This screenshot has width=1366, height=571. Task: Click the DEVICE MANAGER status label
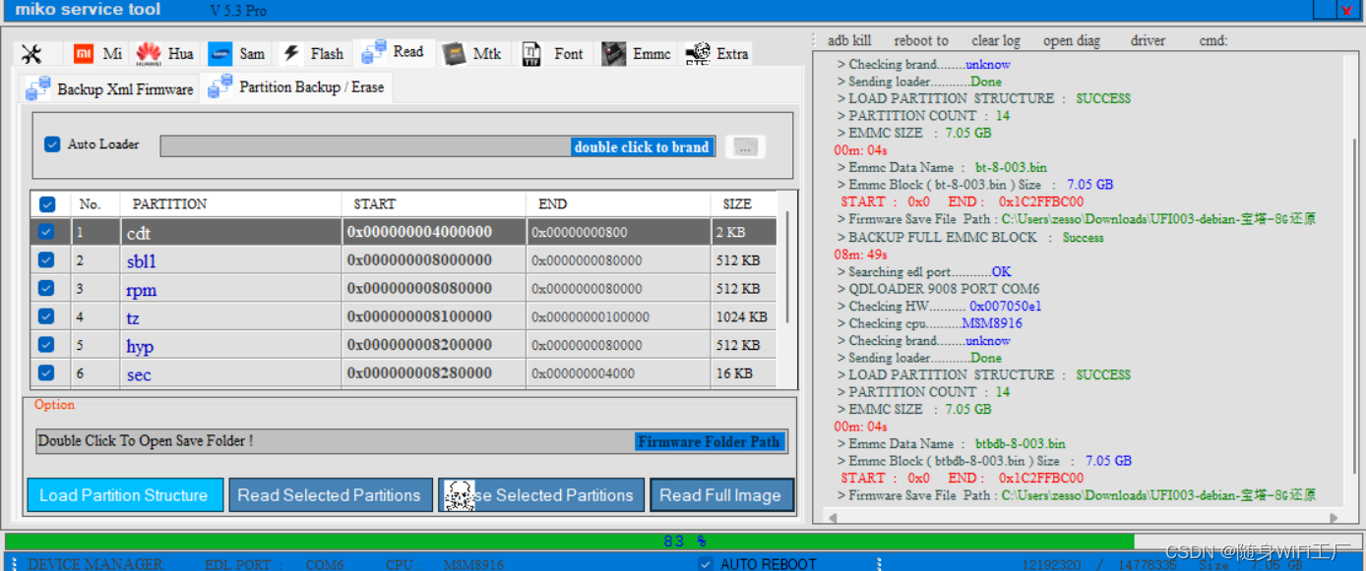(94, 564)
